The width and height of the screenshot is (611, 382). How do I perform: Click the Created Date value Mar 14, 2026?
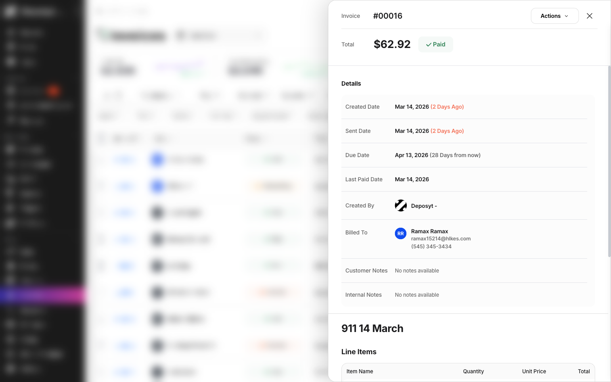pos(412,107)
